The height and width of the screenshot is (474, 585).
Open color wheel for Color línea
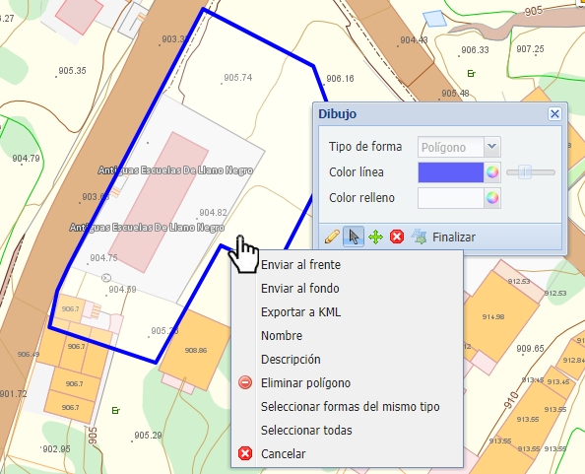[x=492, y=172]
